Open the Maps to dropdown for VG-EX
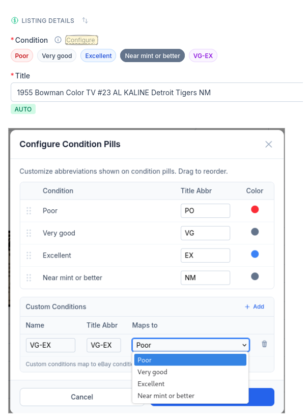Viewport: 308px width, 418px height. [190, 345]
